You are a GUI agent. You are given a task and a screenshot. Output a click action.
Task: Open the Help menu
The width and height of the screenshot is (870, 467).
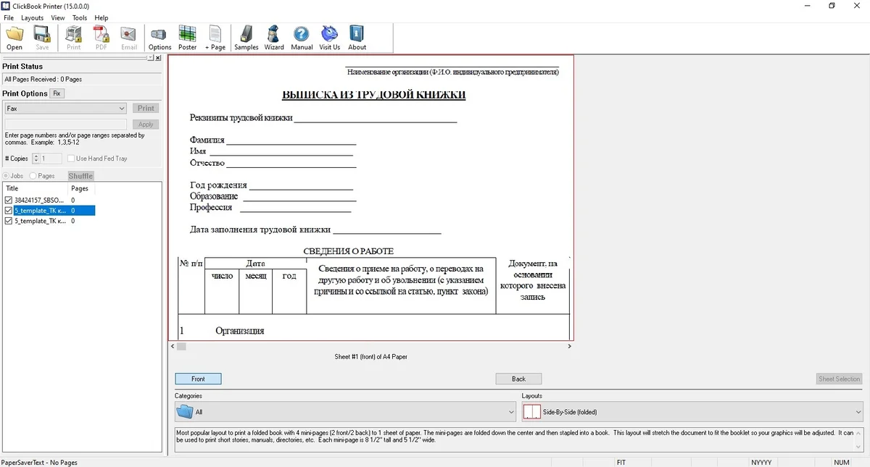(101, 18)
